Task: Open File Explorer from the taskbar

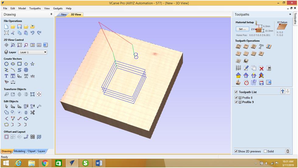Action: [32, 163]
